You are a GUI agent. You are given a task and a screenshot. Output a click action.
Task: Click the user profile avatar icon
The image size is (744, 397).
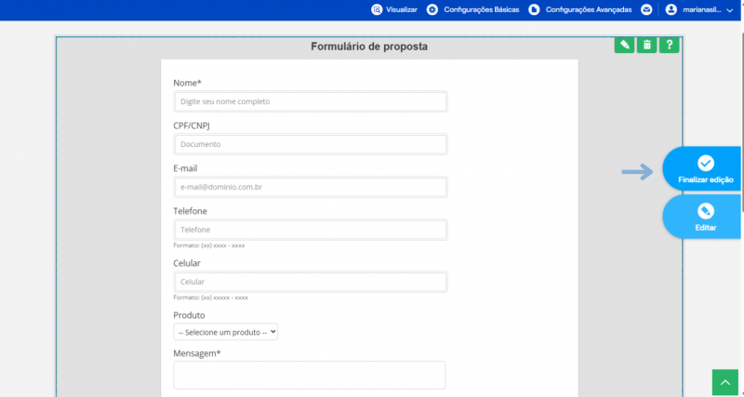point(671,9)
